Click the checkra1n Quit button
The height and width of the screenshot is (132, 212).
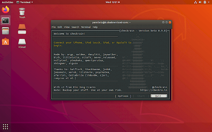[159, 96]
